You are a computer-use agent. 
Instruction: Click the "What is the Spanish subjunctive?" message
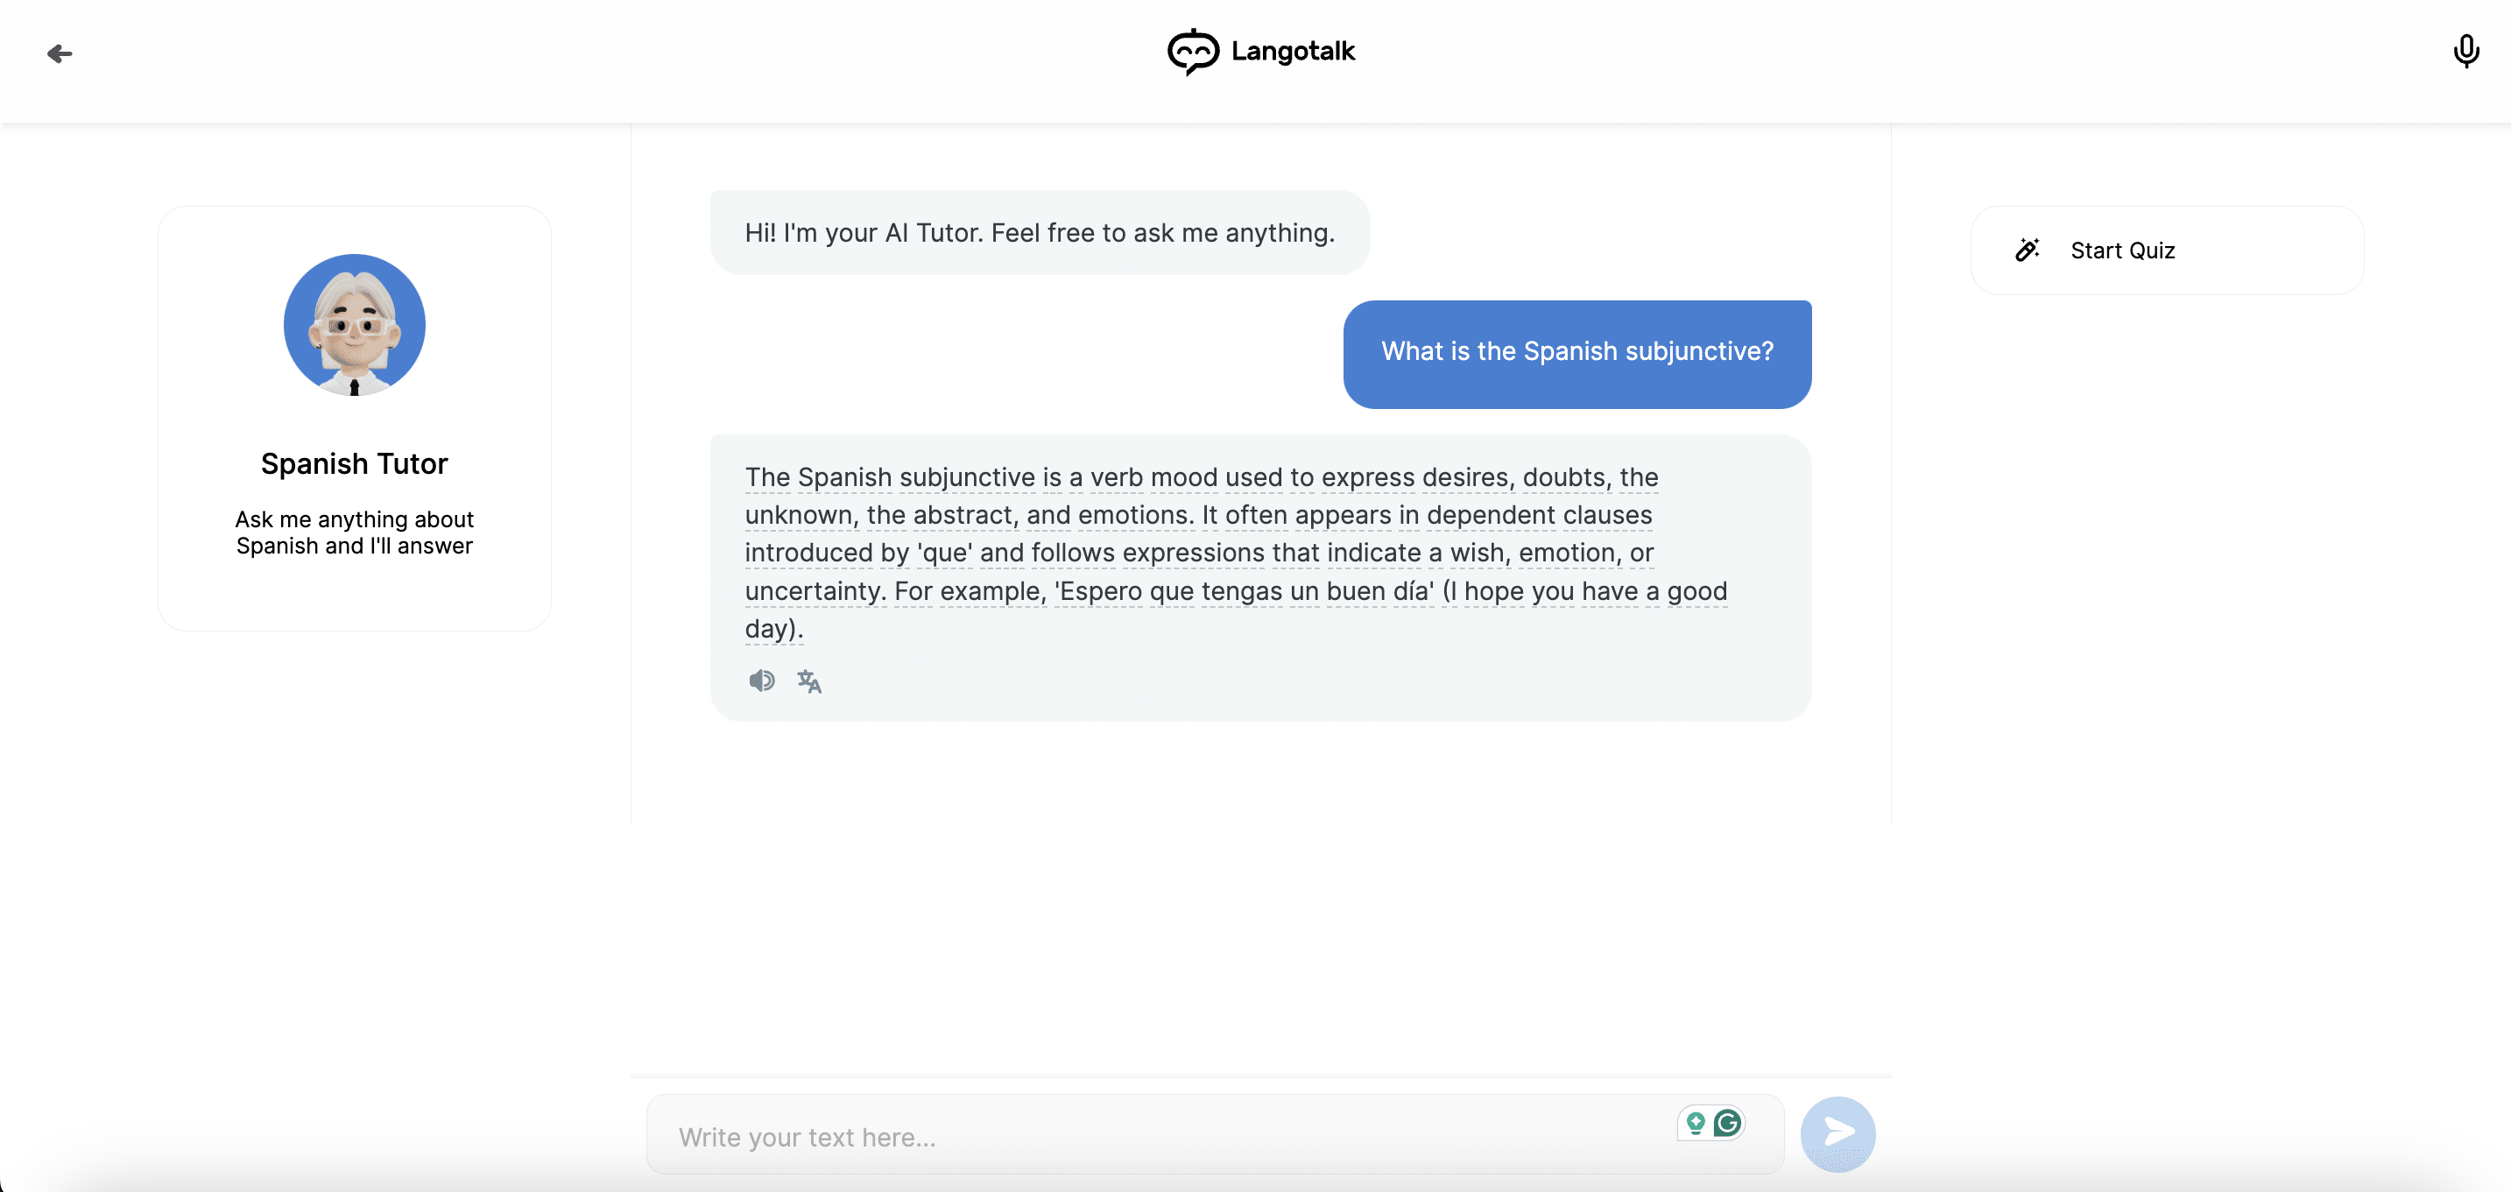tap(1576, 352)
